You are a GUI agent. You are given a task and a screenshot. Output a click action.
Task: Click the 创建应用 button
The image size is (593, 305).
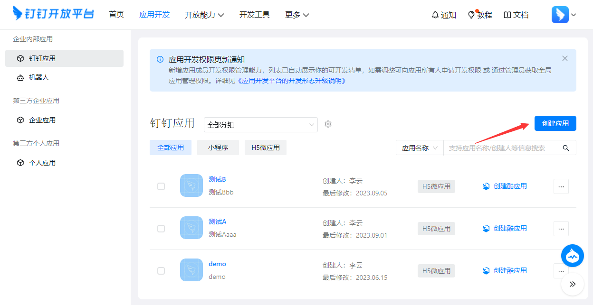coord(555,123)
